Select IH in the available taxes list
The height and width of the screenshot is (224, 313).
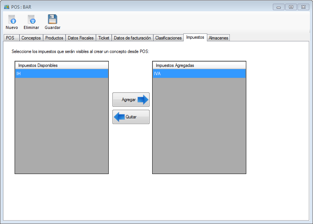click(61, 74)
